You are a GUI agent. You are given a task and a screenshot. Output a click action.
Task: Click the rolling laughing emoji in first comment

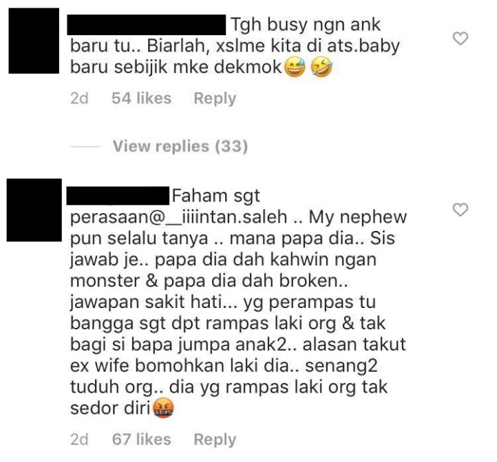pyautogui.click(x=321, y=68)
